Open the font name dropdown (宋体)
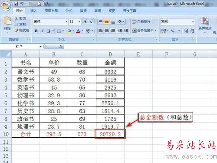 click(x=66, y=22)
